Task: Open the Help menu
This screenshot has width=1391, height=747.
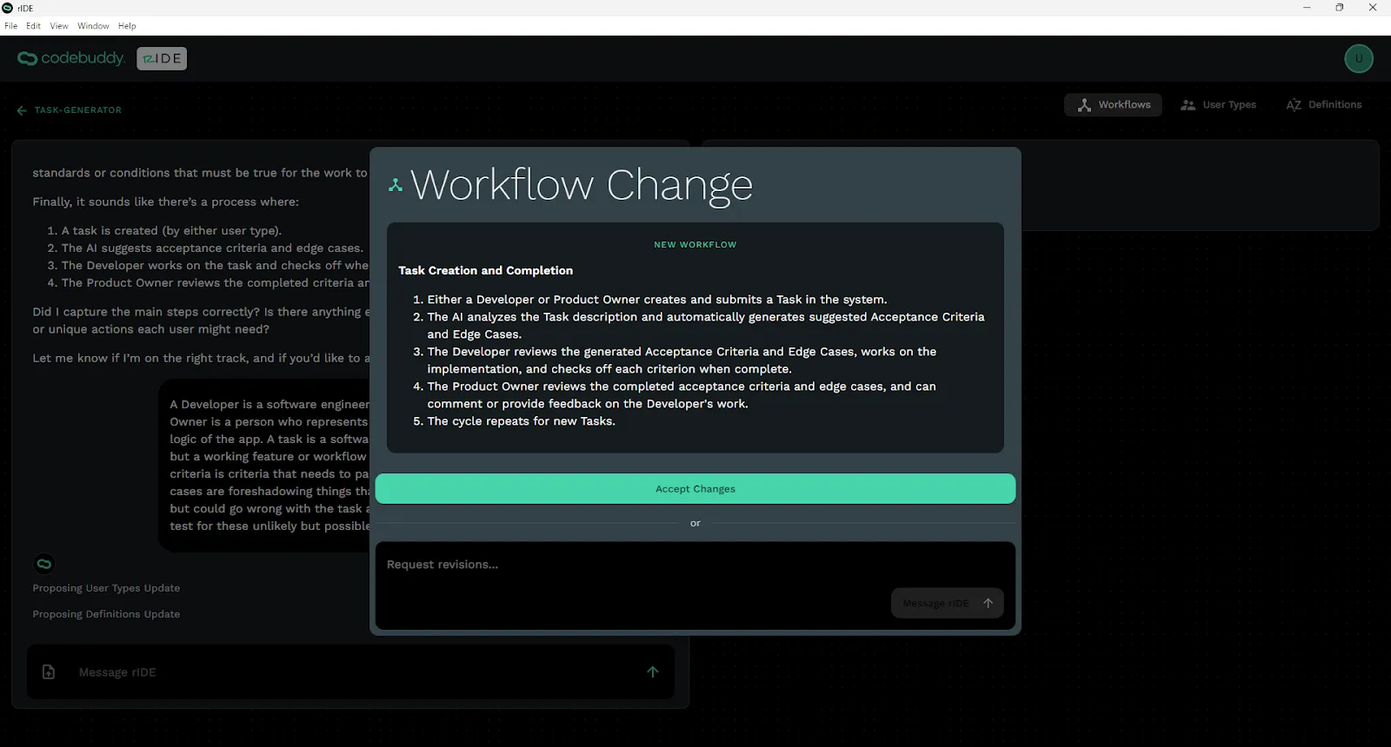Action: click(127, 26)
